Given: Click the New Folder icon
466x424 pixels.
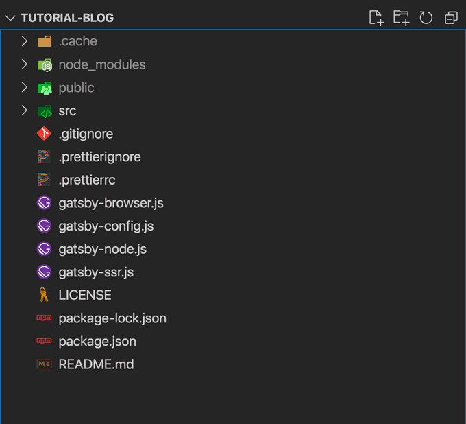Looking at the screenshot, I should point(401,18).
